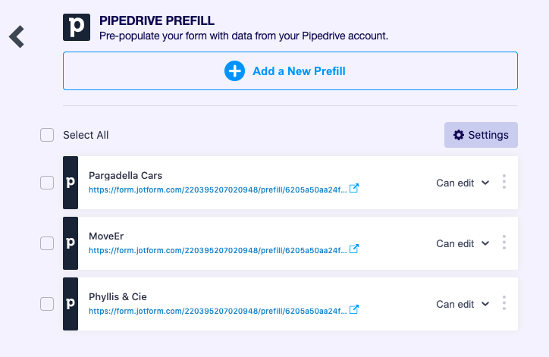The height and width of the screenshot is (357, 549).
Task: Expand Can edit dropdown for Phyllis & Cie
Action: [463, 304]
